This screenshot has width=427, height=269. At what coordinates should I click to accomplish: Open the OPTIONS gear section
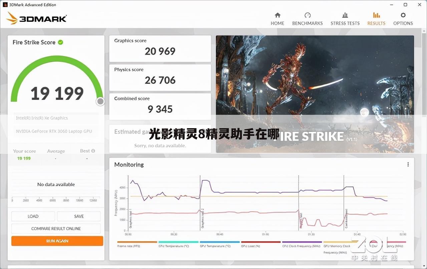(403, 19)
